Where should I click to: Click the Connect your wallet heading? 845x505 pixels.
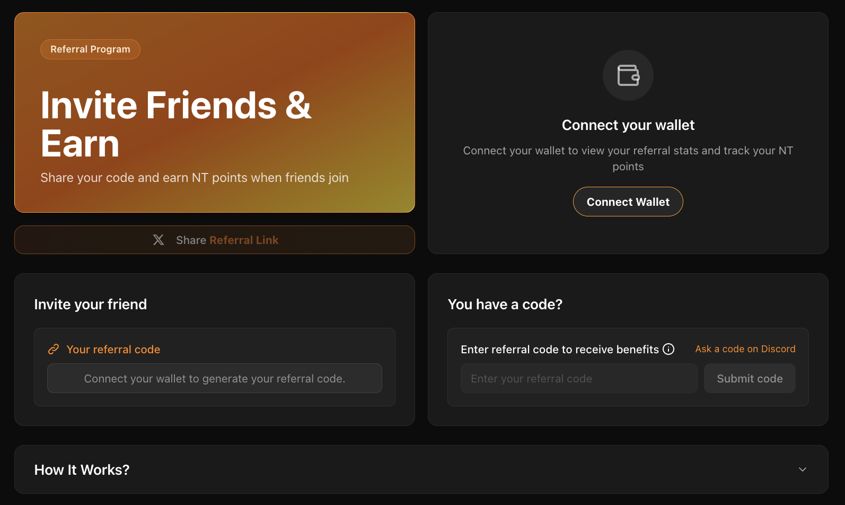click(628, 125)
